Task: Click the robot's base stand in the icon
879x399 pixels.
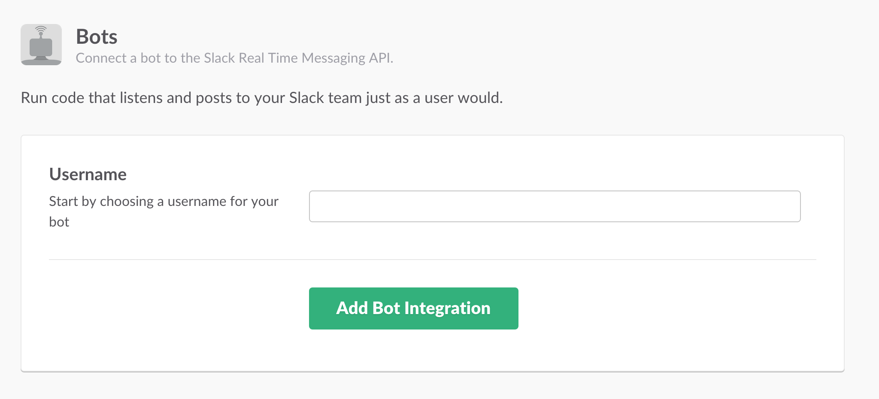Action: coord(41,60)
